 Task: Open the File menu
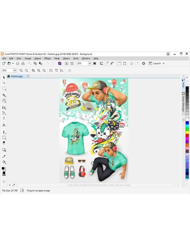coord(4,58)
